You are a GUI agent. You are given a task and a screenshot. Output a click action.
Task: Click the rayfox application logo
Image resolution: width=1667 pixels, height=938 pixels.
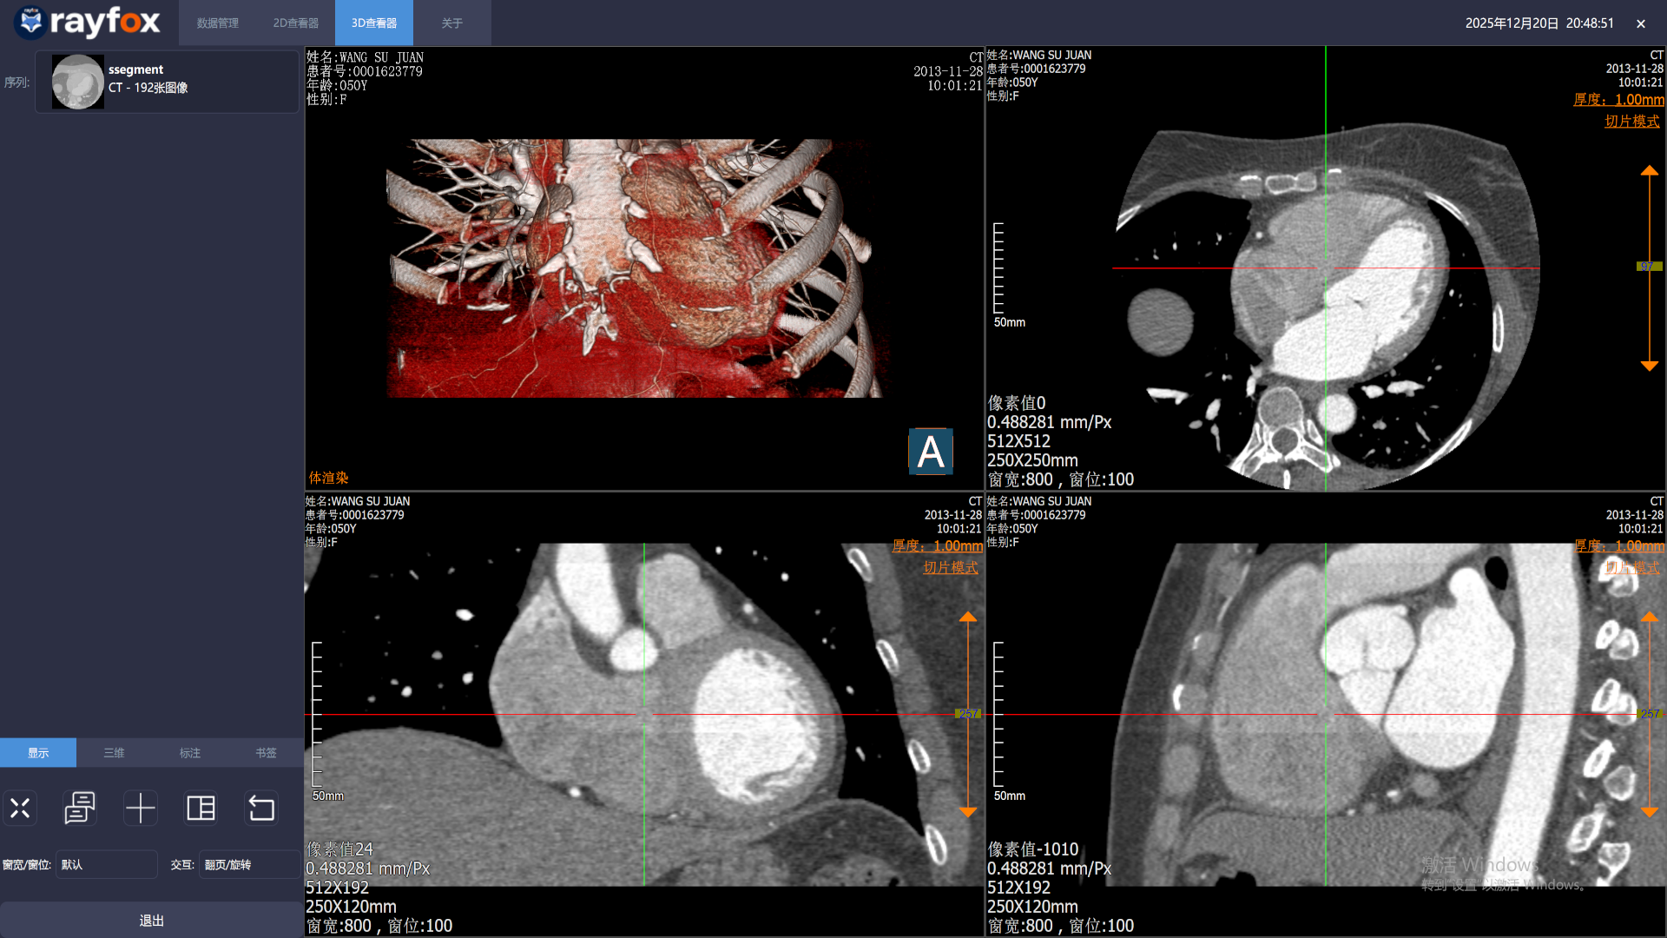click(x=87, y=23)
